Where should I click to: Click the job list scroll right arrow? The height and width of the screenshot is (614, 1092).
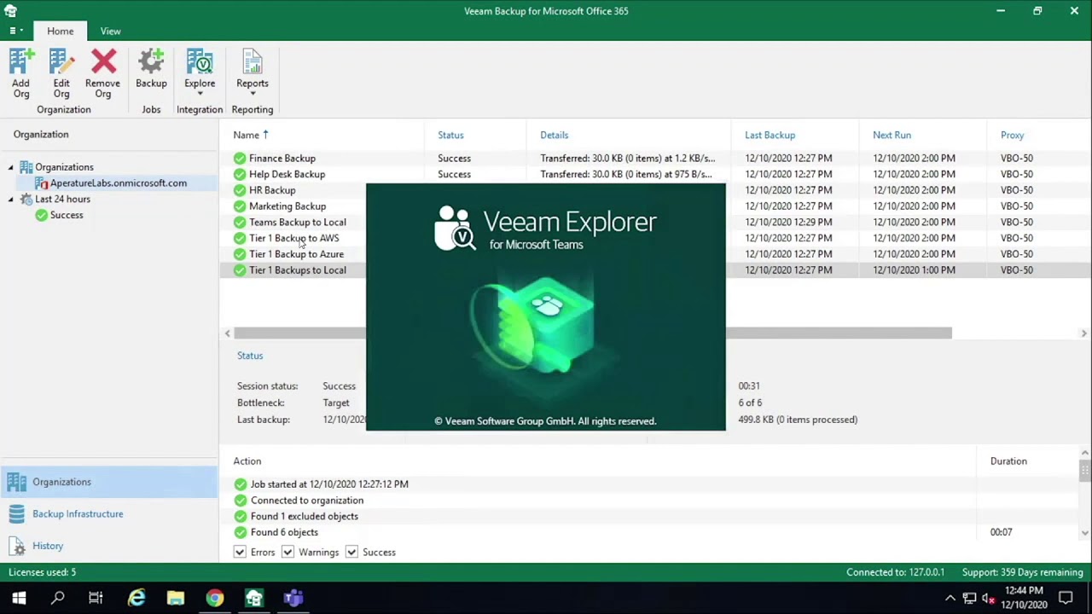click(1084, 333)
